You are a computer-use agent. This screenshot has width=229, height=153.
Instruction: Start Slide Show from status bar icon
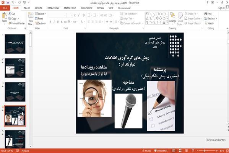click(193, 151)
